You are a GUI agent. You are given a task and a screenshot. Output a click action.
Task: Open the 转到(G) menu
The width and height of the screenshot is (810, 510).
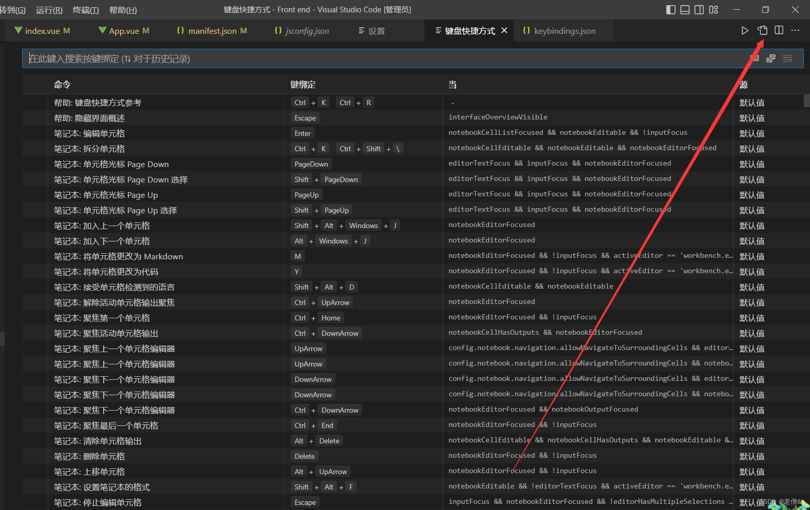13,10
